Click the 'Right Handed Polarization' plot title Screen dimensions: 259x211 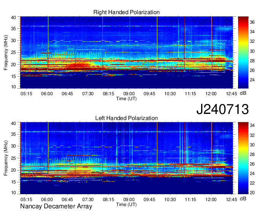126,12
